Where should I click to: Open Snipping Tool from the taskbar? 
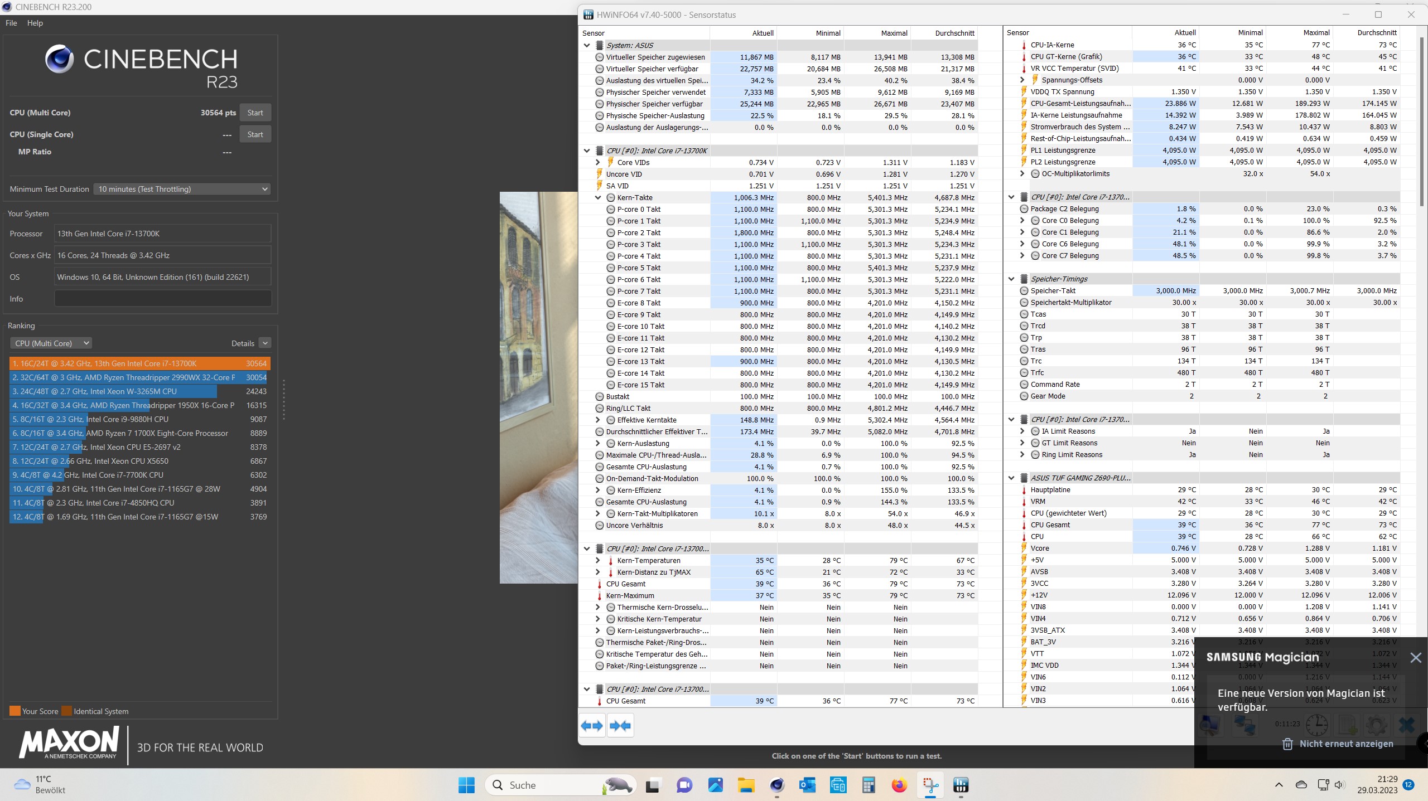pyautogui.click(x=930, y=785)
